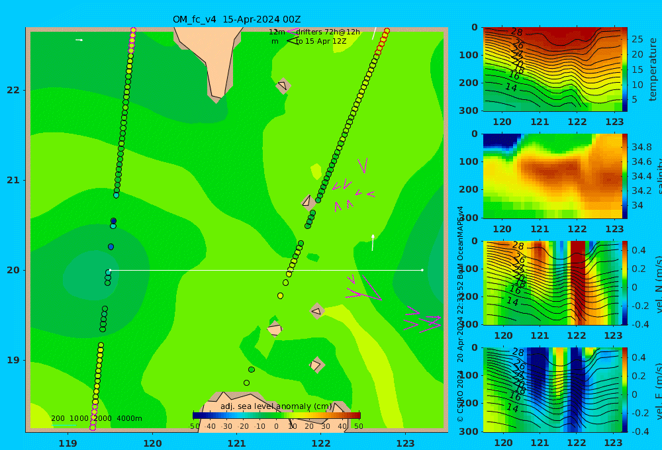The width and height of the screenshot is (662, 450).
Task: Click the black arrow legend symbol
Action: point(293,41)
